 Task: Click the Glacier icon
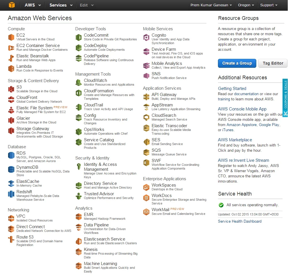click(11, 120)
